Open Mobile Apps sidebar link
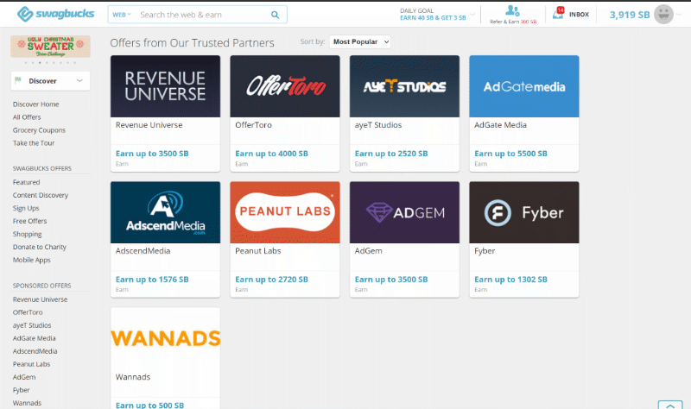691x409 pixels. 31,261
